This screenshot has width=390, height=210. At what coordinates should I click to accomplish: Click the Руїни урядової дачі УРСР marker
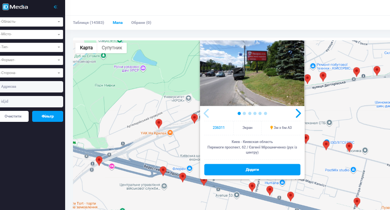pos(143,68)
